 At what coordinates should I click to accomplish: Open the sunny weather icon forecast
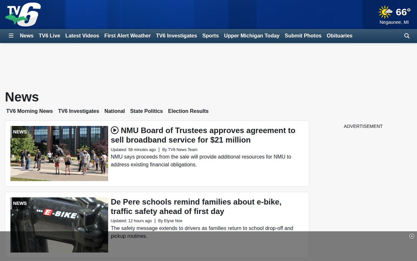coord(385,12)
